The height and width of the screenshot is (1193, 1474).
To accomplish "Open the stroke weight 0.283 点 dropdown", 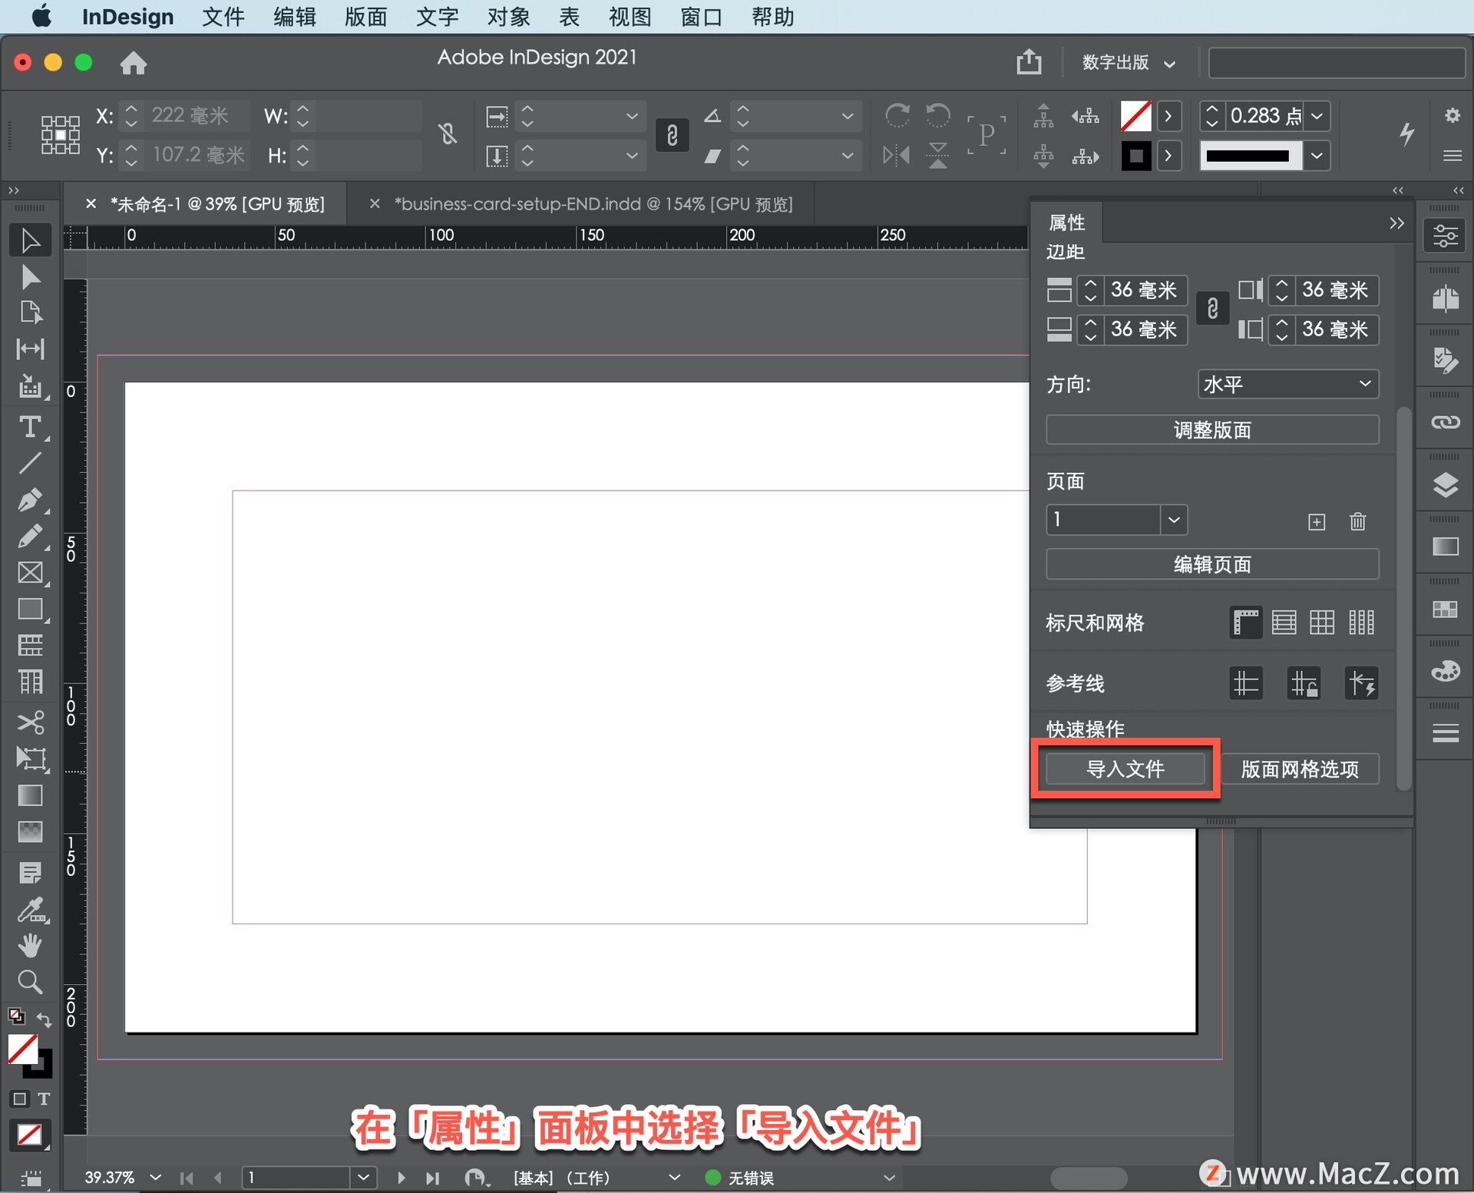I will click(x=1317, y=116).
